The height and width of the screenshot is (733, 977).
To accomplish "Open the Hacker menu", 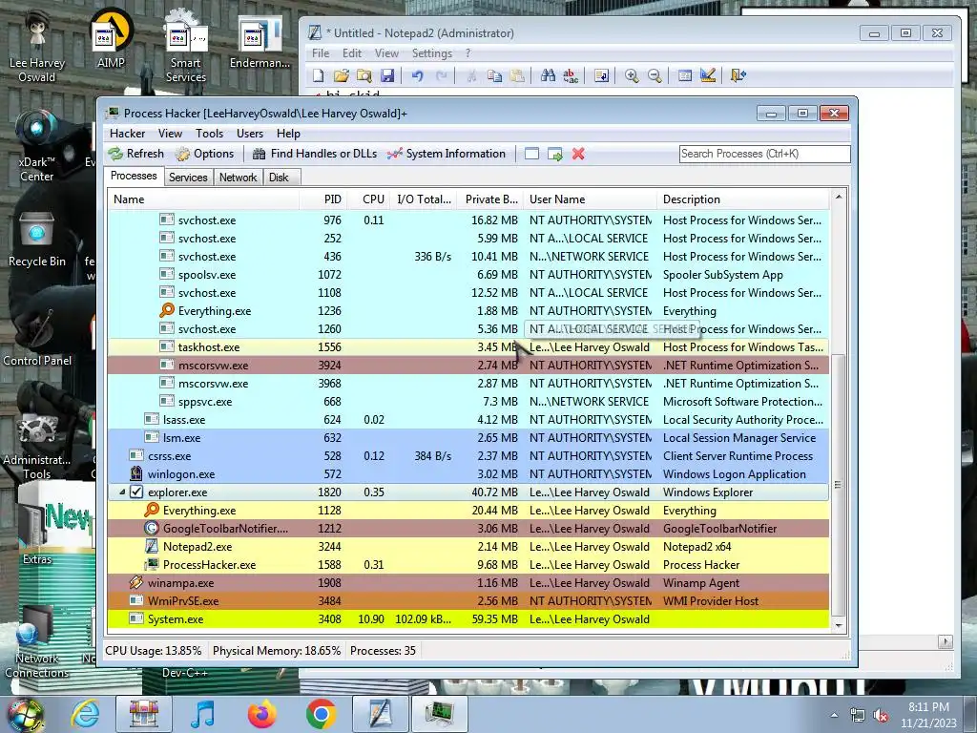I will pos(127,134).
